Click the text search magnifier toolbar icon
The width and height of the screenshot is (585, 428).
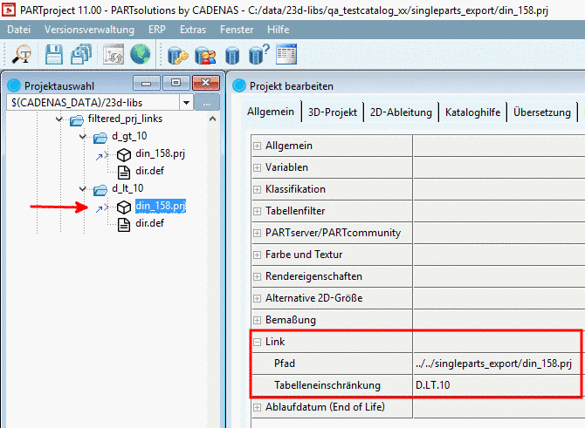[22, 54]
